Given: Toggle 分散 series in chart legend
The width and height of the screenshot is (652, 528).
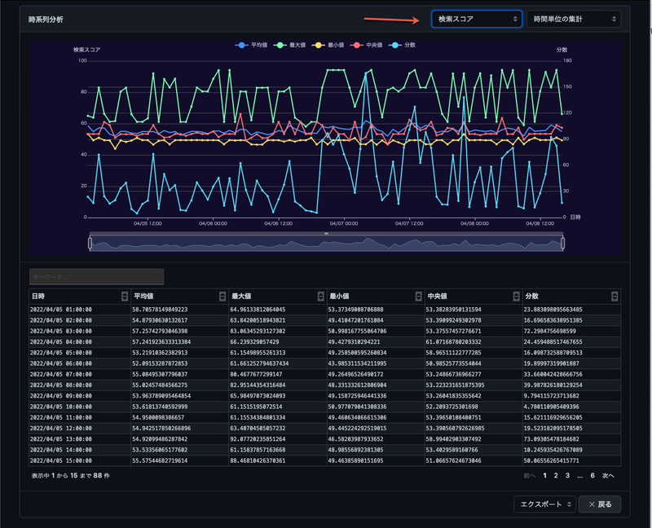Looking at the screenshot, I should [407, 45].
